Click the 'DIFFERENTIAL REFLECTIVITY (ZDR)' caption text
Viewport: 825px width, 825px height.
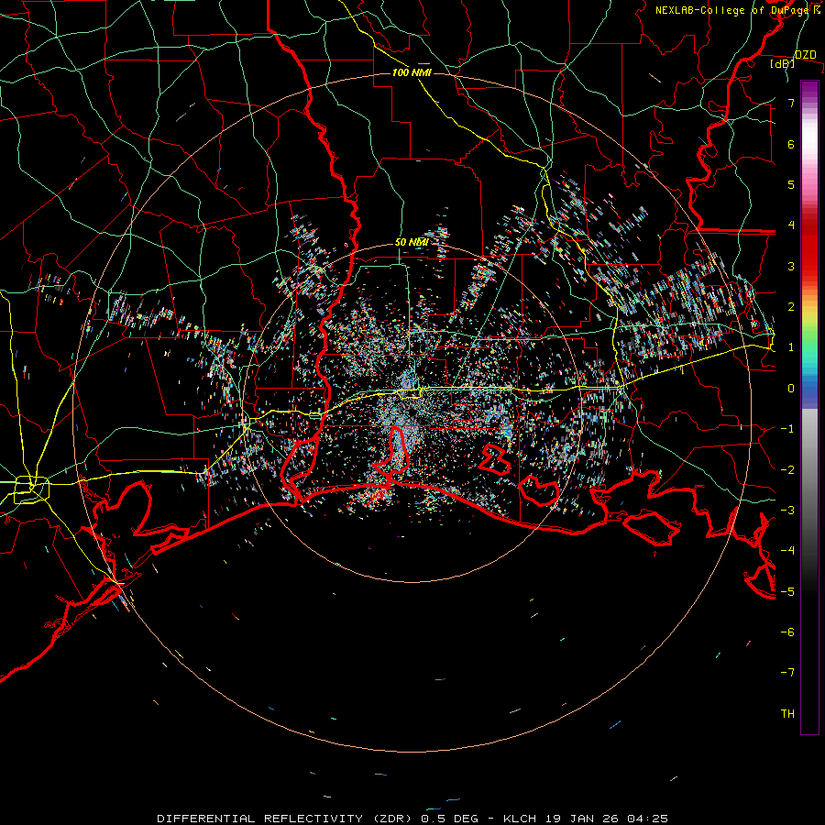[x=286, y=819]
